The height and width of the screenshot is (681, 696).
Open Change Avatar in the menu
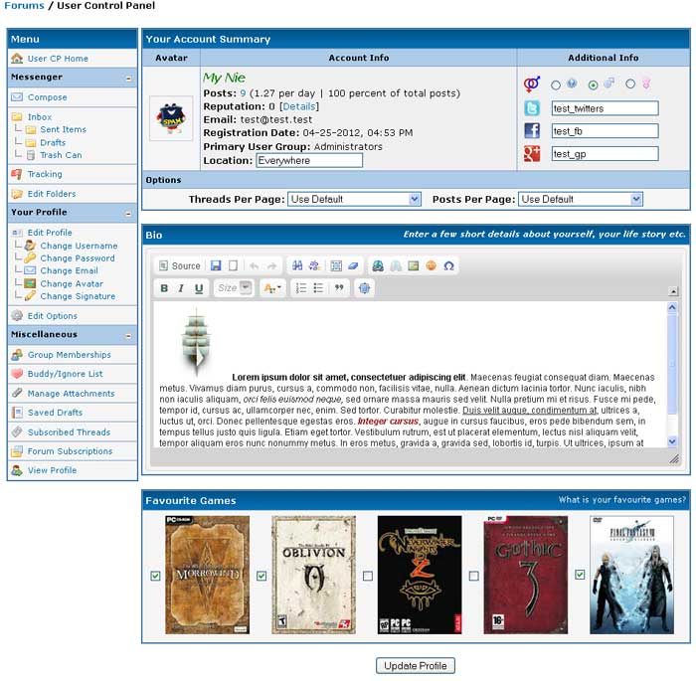[71, 283]
